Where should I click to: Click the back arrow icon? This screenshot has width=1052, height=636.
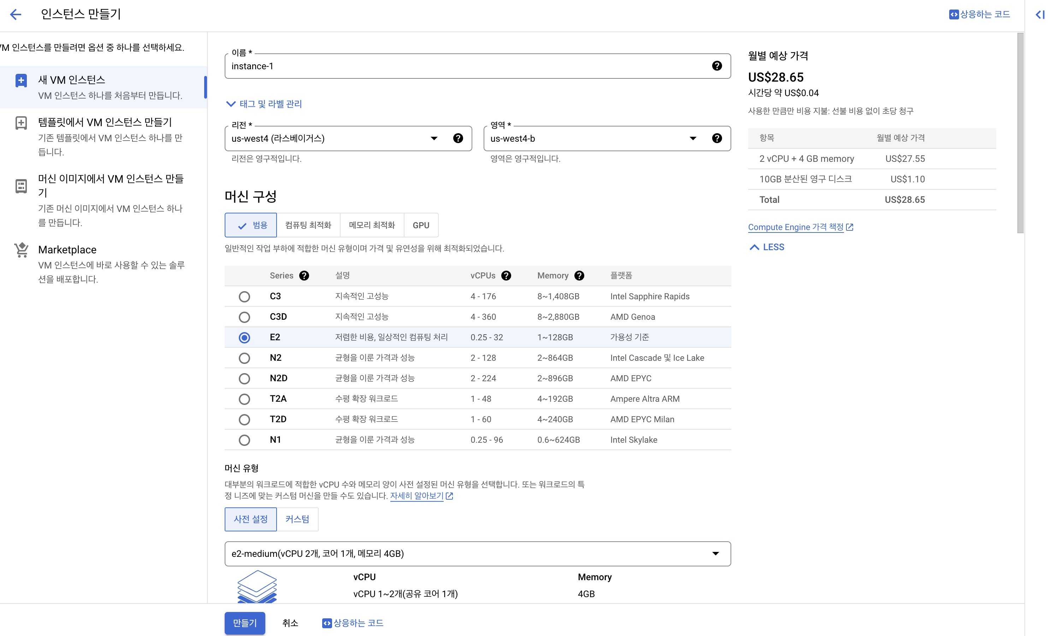pyautogui.click(x=16, y=14)
